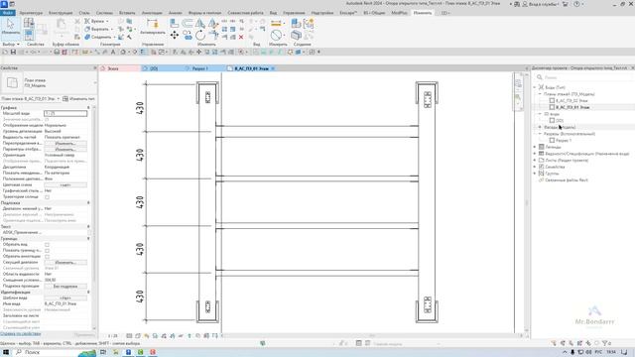Click the Align tool in the Изменить panel
The width and height of the screenshot is (635, 357).
click(175, 24)
